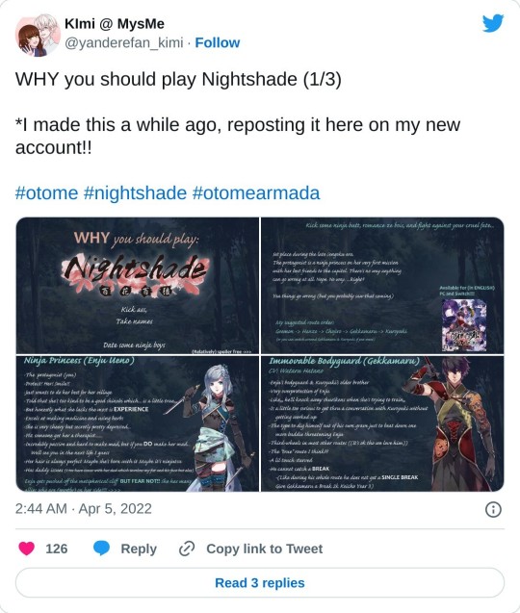Viewport: 520px width, 613px height.
Task: Open the Nightshade title image
Action: (x=138, y=286)
